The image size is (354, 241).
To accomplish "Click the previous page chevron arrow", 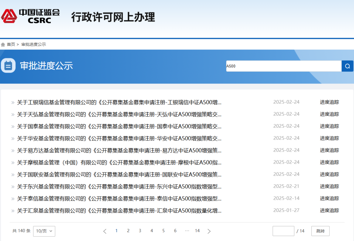I will tap(105, 231).
